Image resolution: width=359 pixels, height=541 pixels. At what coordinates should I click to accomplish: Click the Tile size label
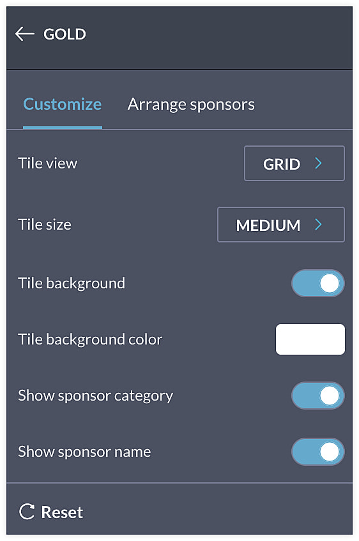45,225
